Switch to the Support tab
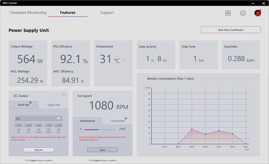 pos(107,12)
